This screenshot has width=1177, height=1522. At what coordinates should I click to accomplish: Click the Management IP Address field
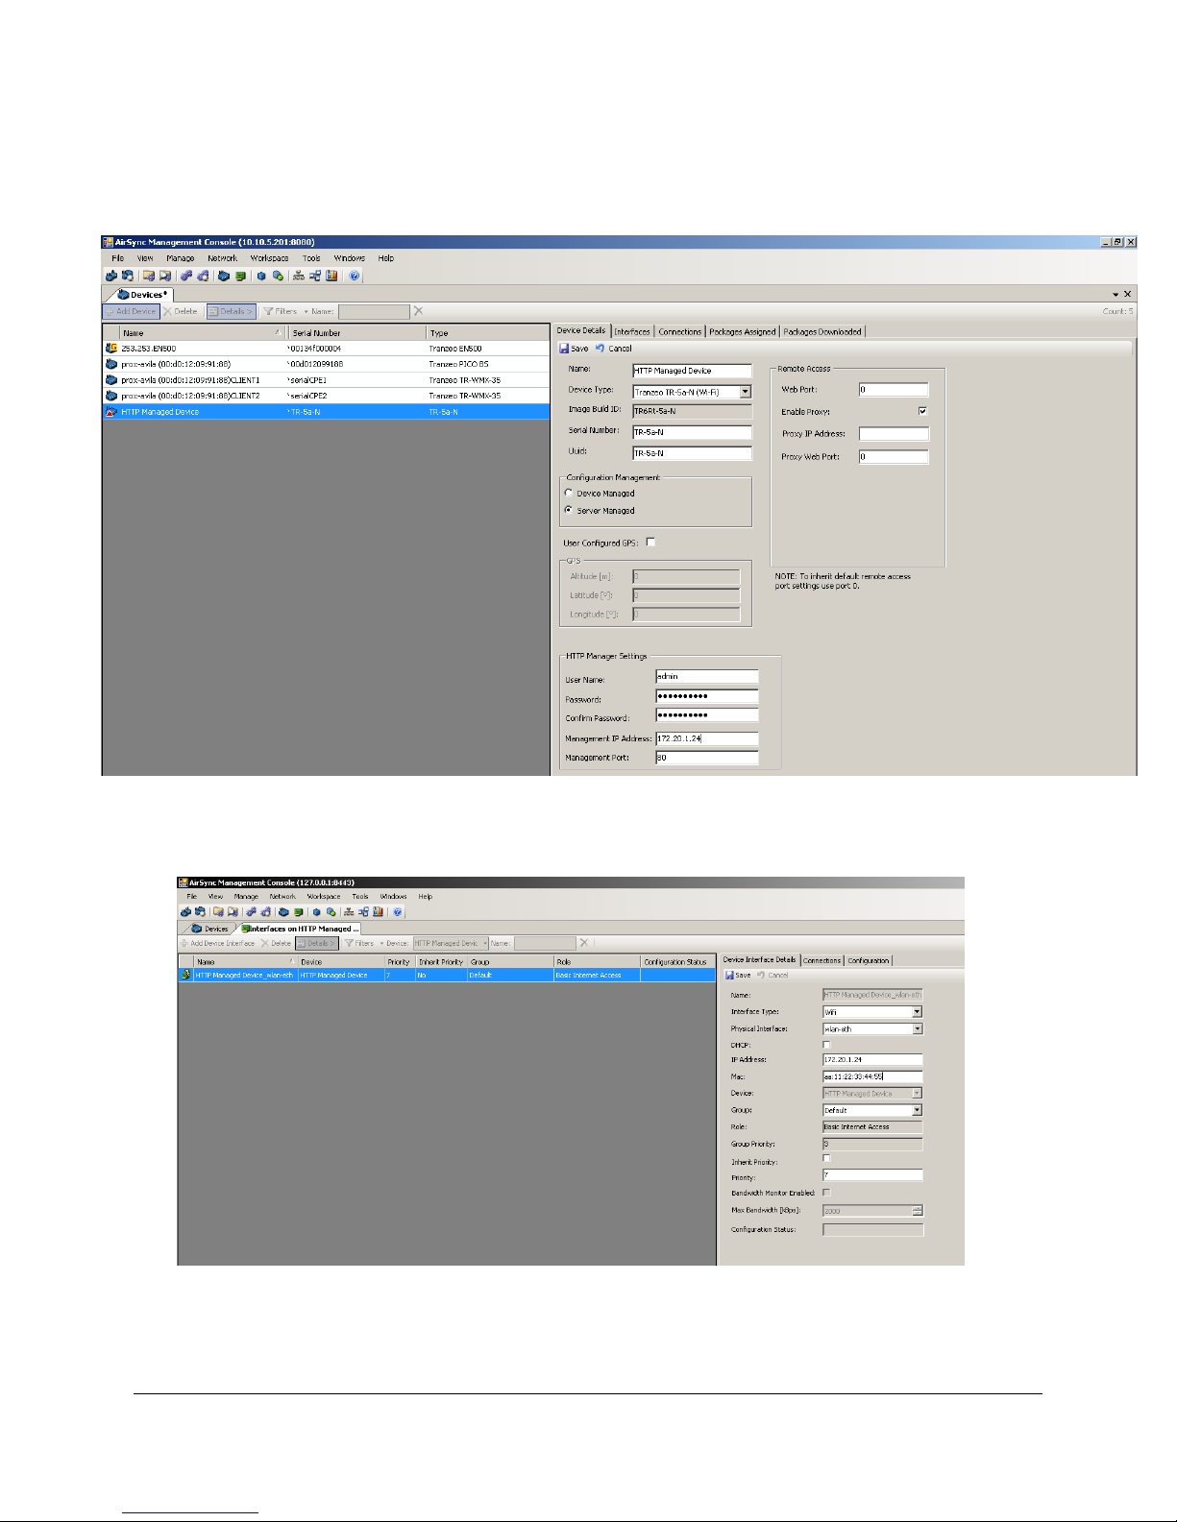[706, 738]
